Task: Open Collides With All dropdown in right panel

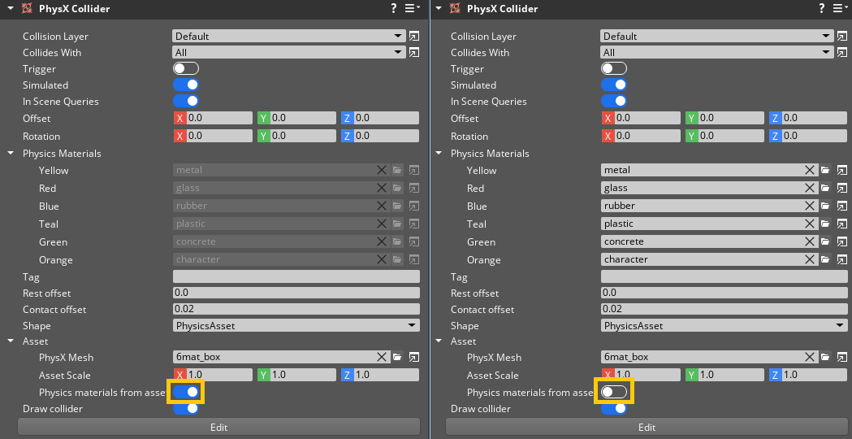Action: tap(717, 52)
